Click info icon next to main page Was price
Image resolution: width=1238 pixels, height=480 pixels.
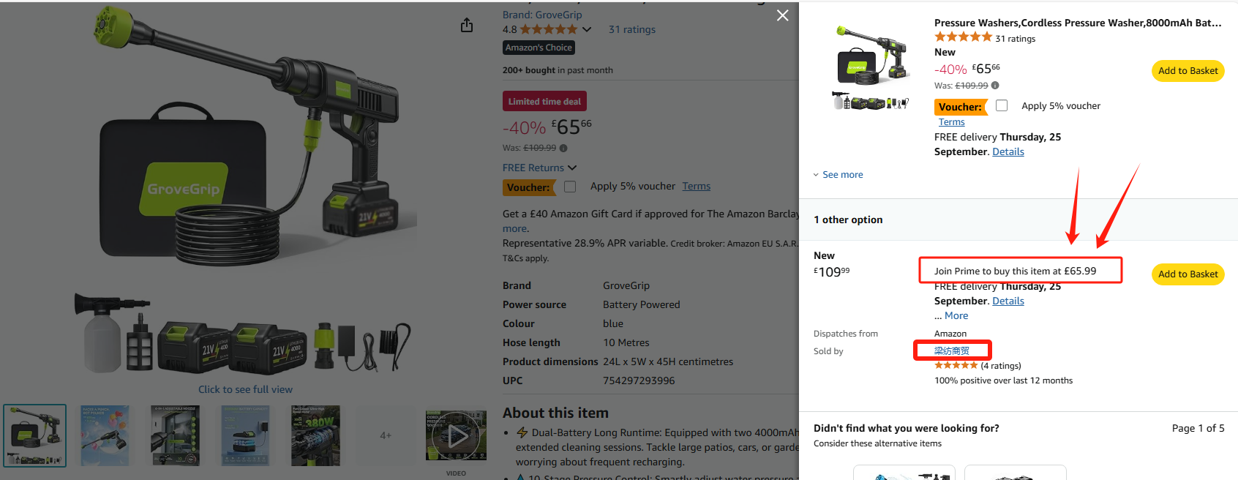point(563,148)
